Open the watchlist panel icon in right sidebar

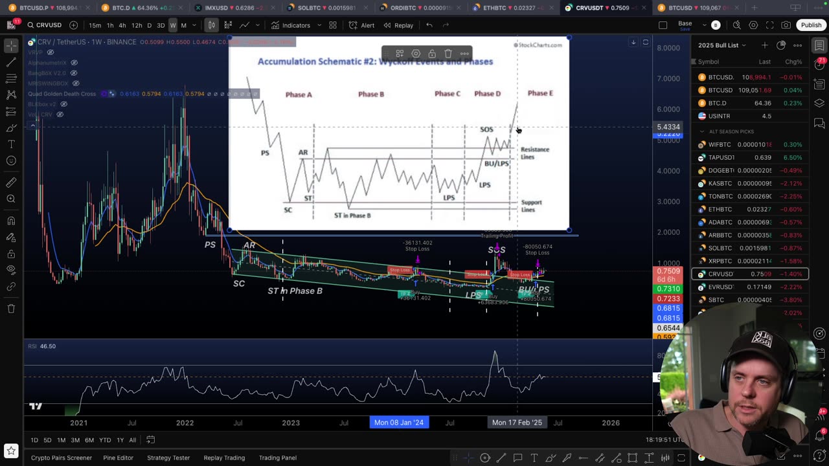(x=819, y=45)
